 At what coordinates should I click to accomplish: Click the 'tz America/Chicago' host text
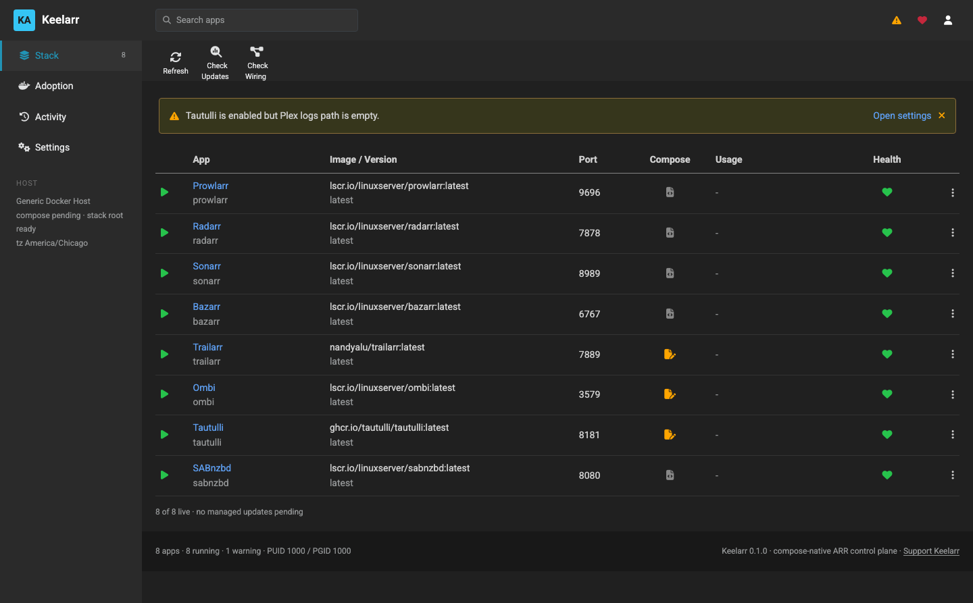point(52,243)
